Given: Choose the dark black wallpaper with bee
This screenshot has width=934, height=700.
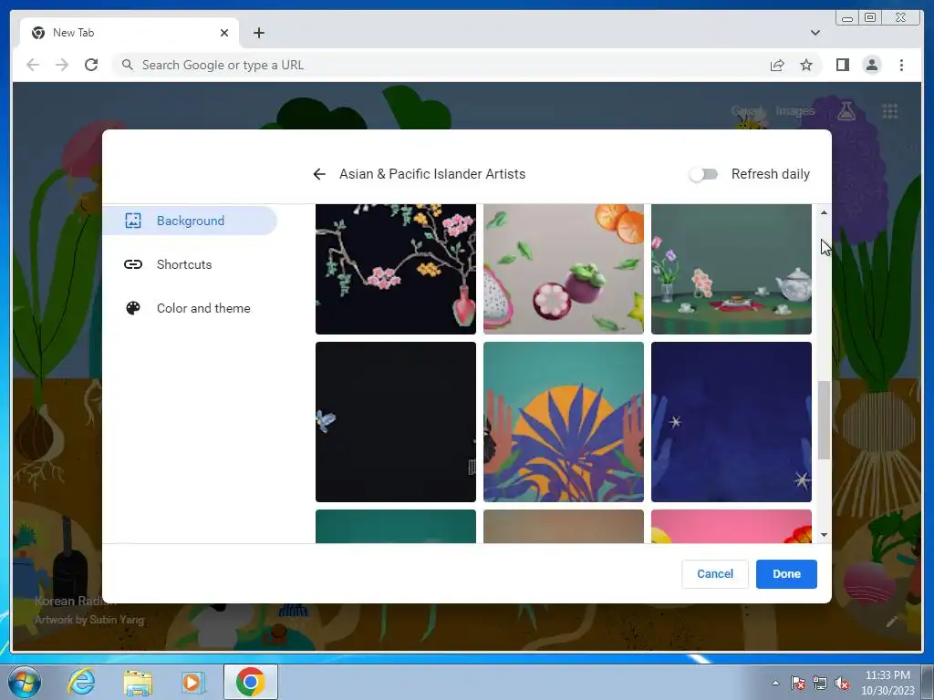Looking at the screenshot, I should [396, 421].
